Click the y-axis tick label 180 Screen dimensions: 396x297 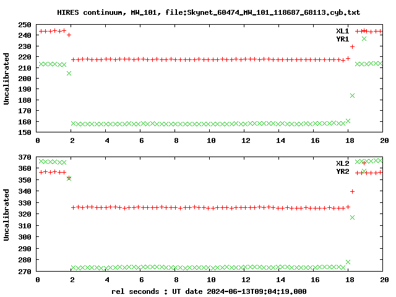coord(25,100)
